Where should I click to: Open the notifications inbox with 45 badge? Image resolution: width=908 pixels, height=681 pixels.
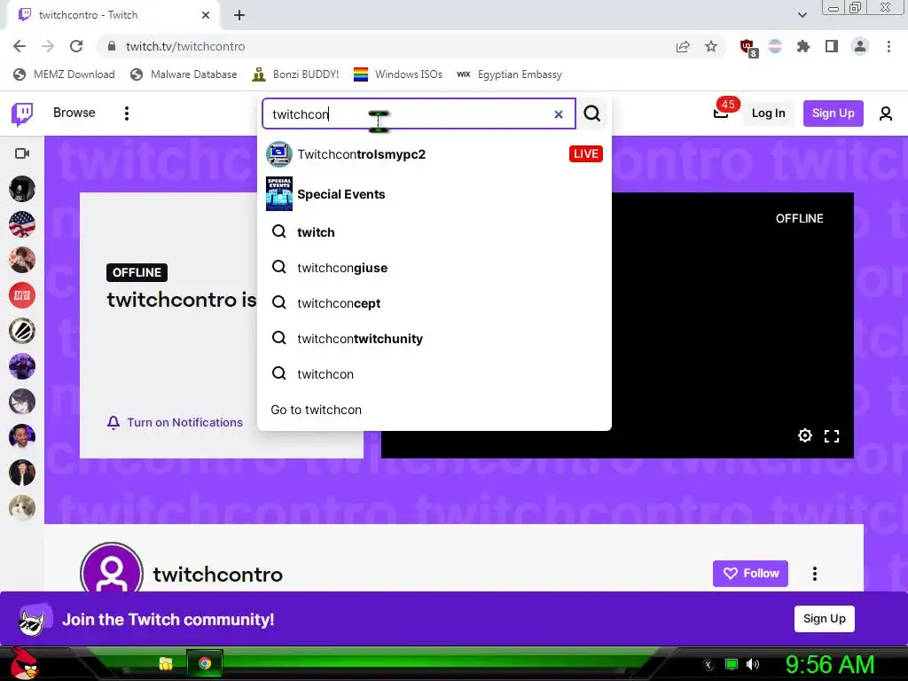[722, 111]
